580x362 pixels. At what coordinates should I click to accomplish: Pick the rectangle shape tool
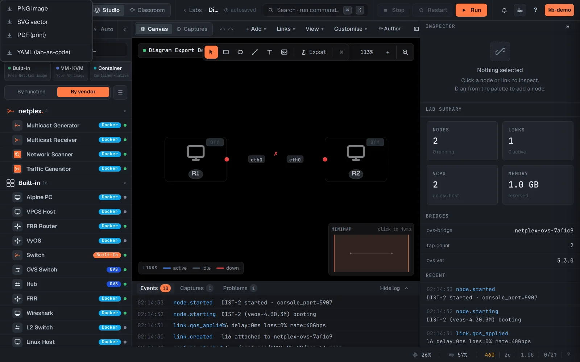point(226,52)
